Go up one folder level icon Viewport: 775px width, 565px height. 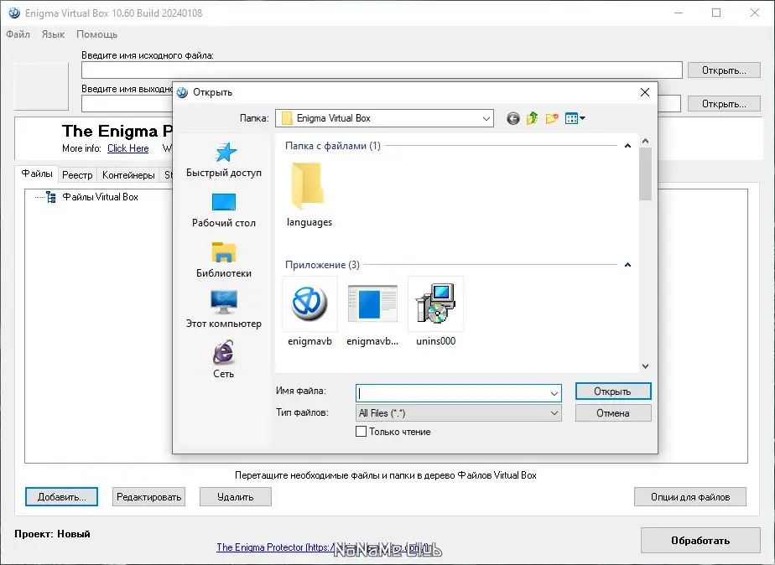click(x=533, y=118)
